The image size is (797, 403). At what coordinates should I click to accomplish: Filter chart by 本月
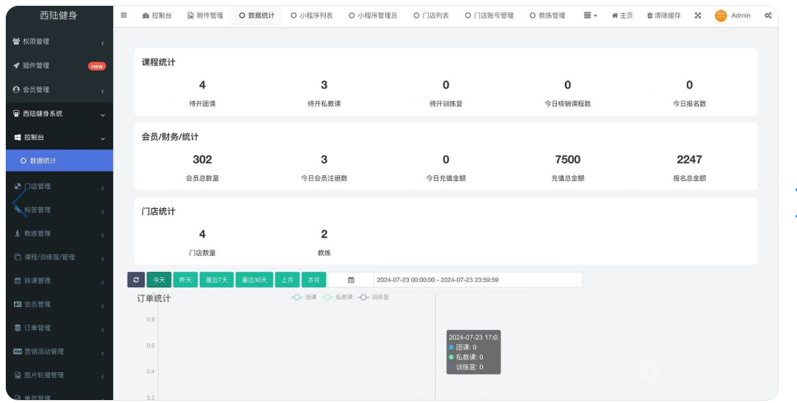[x=313, y=280]
